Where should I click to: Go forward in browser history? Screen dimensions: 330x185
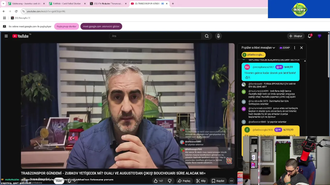pos(10,11)
